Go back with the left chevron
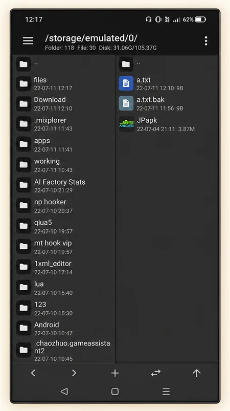The image size is (230, 411). tap(33, 373)
